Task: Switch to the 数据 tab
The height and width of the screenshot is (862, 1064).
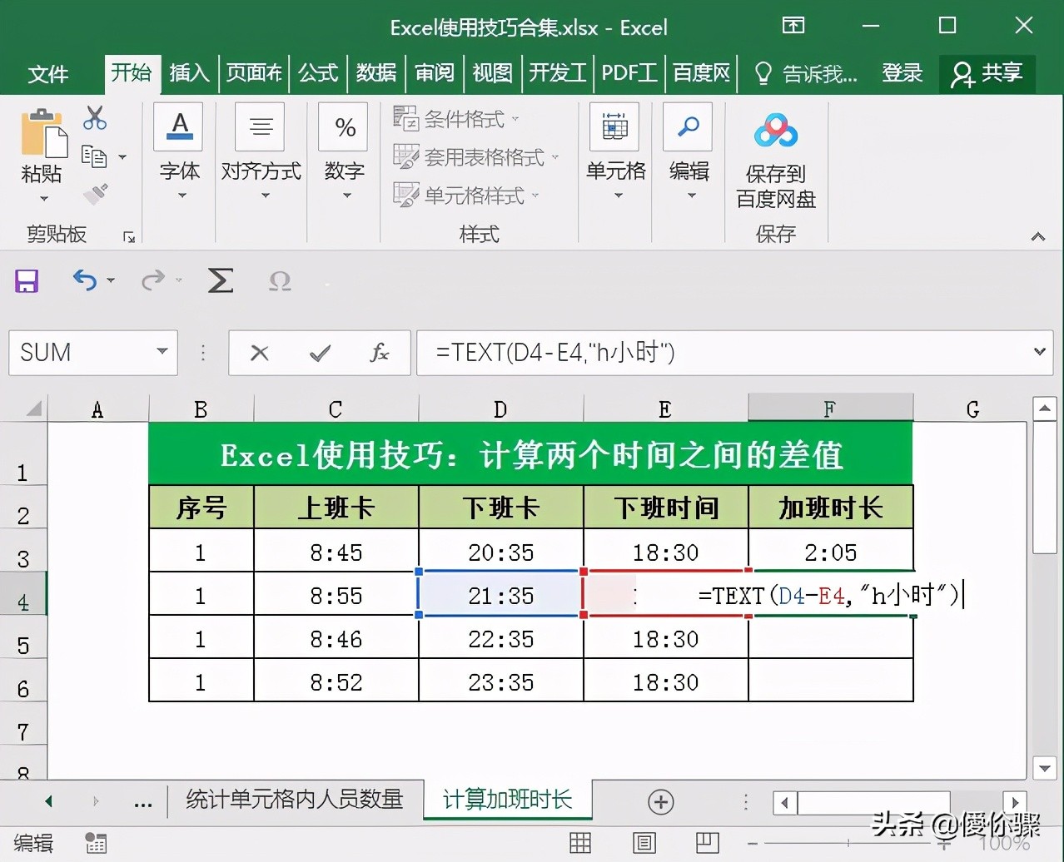Action: [376, 73]
